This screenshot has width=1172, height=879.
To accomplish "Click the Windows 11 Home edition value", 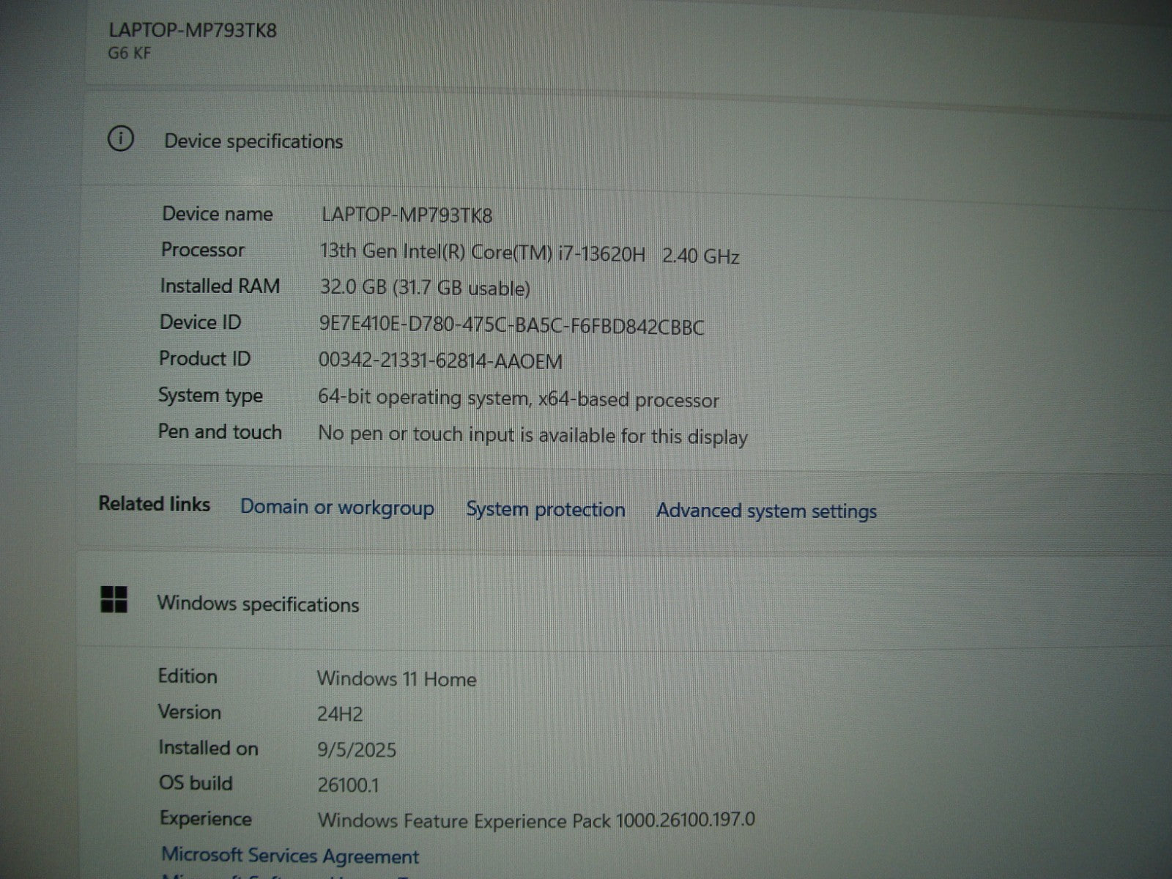I will pos(396,679).
